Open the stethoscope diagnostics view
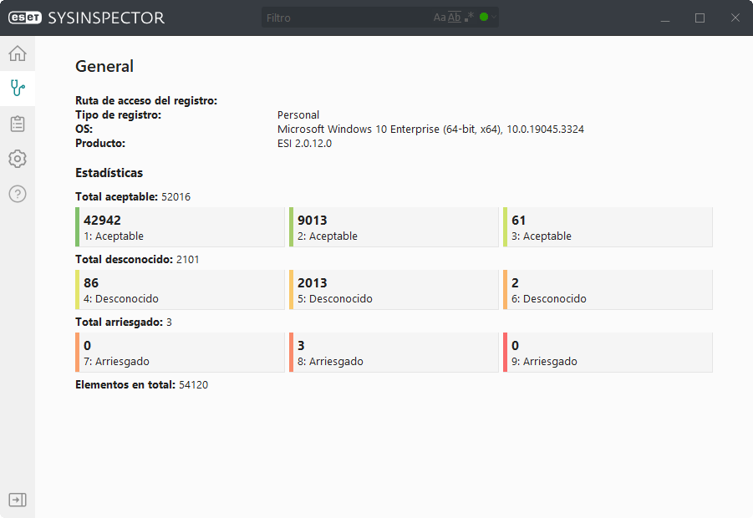 (x=18, y=89)
